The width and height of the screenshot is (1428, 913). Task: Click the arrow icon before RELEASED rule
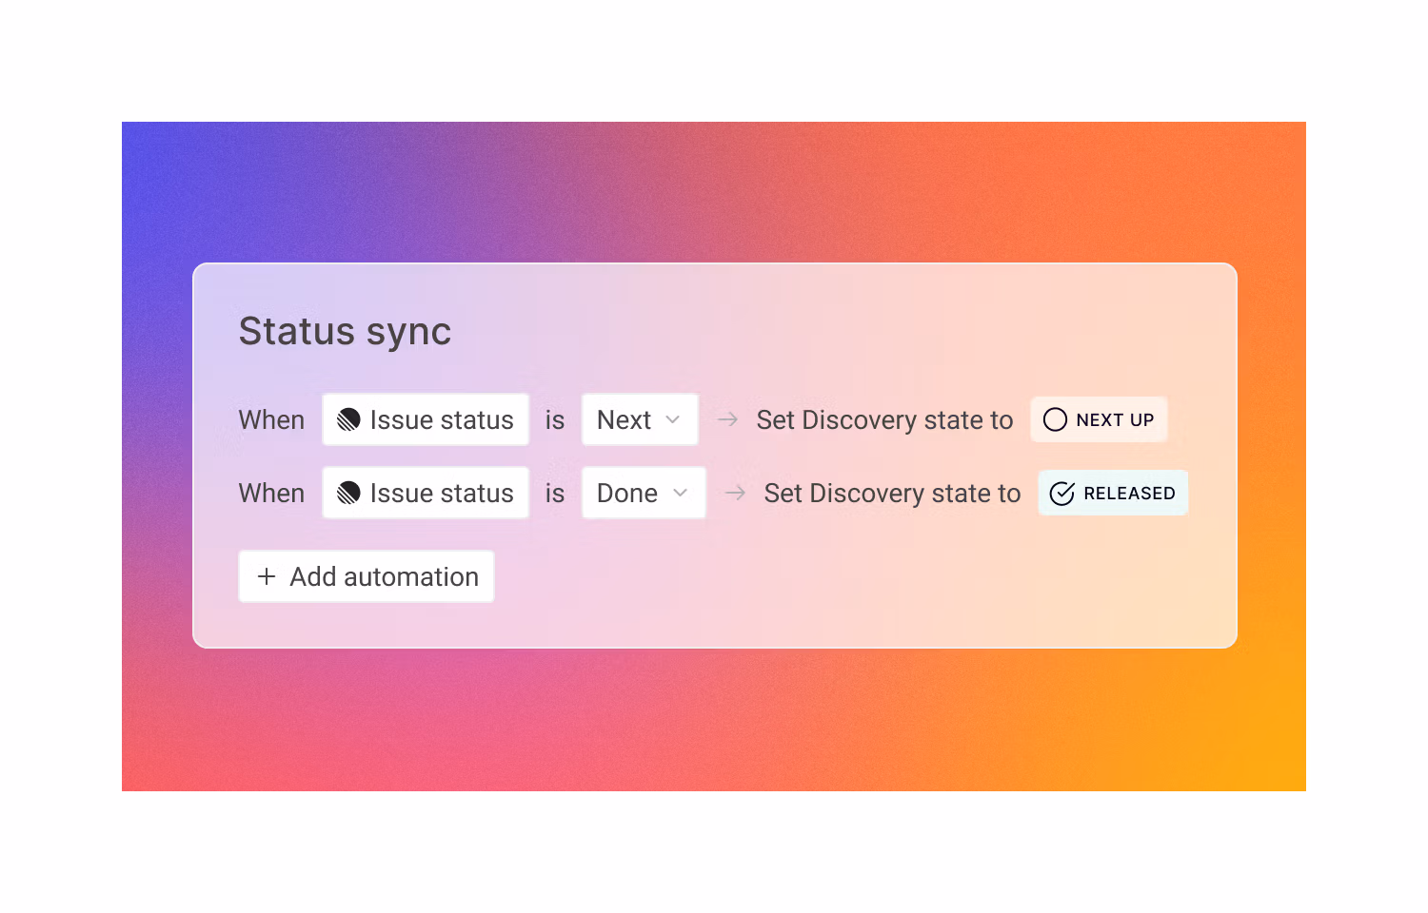(x=736, y=493)
